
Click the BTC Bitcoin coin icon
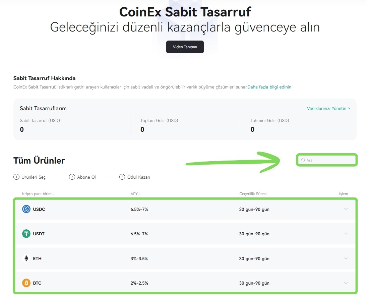coord(26,283)
